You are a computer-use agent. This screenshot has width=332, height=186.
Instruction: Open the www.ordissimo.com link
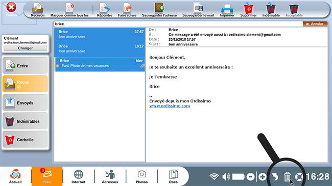tap(170, 106)
